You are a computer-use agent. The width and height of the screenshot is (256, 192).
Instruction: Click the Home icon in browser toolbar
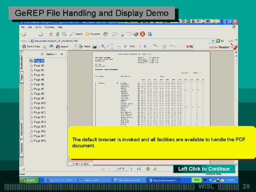(x=63, y=34)
